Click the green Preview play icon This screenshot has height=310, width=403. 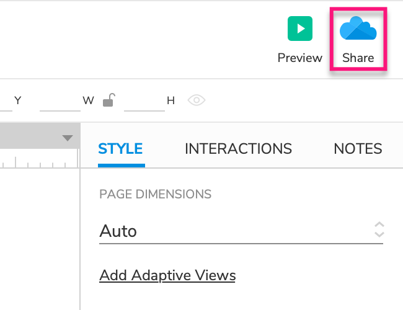[300, 29]
